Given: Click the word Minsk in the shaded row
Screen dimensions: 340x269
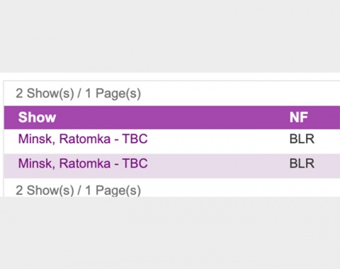Looking at the screenshot, I should [x=37, y=164].
